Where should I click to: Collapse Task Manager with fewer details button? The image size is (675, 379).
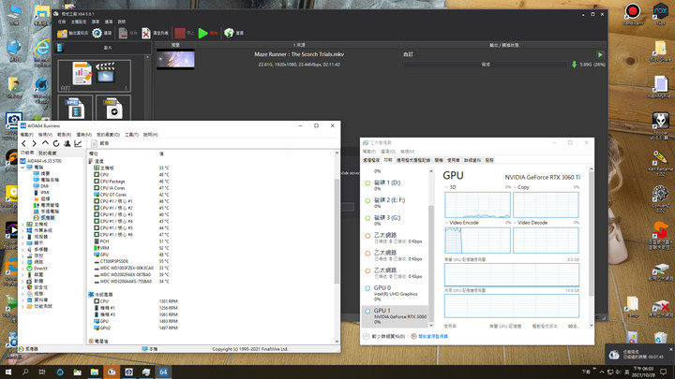[x=384, y=337]
